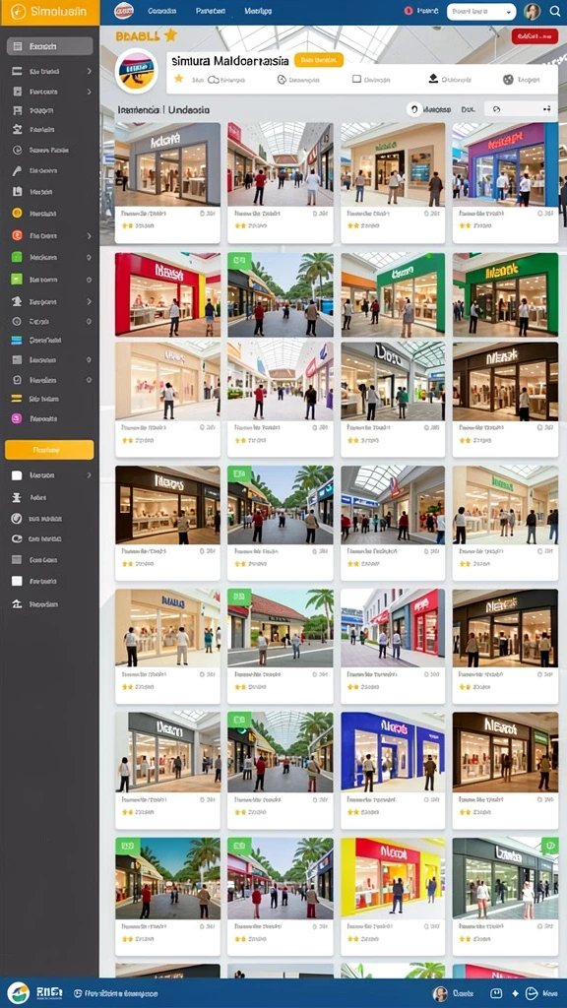Open the user avatar in the top header
Screen dimensions: 567x1008
click(533, 11)
